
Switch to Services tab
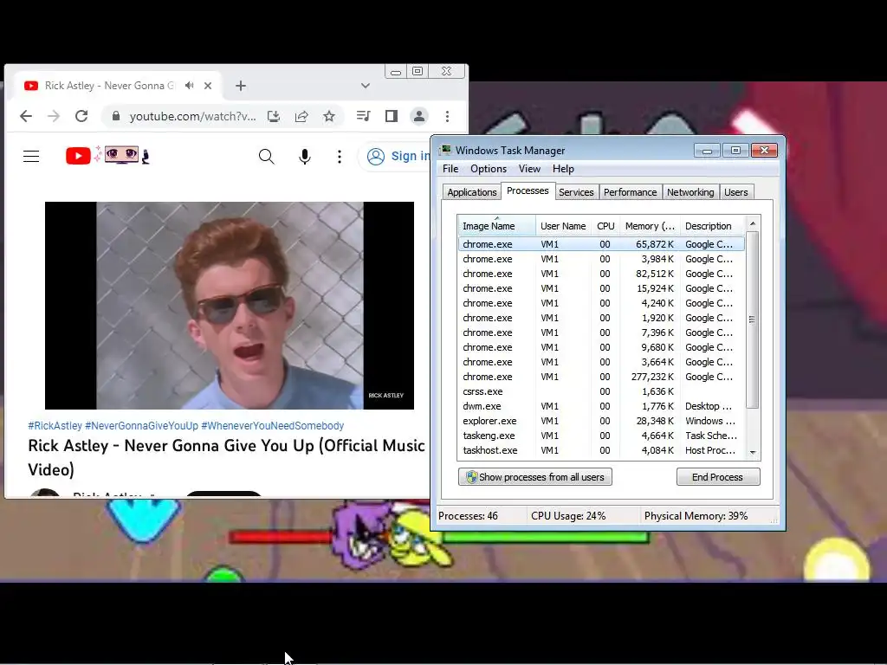[576, 192]
